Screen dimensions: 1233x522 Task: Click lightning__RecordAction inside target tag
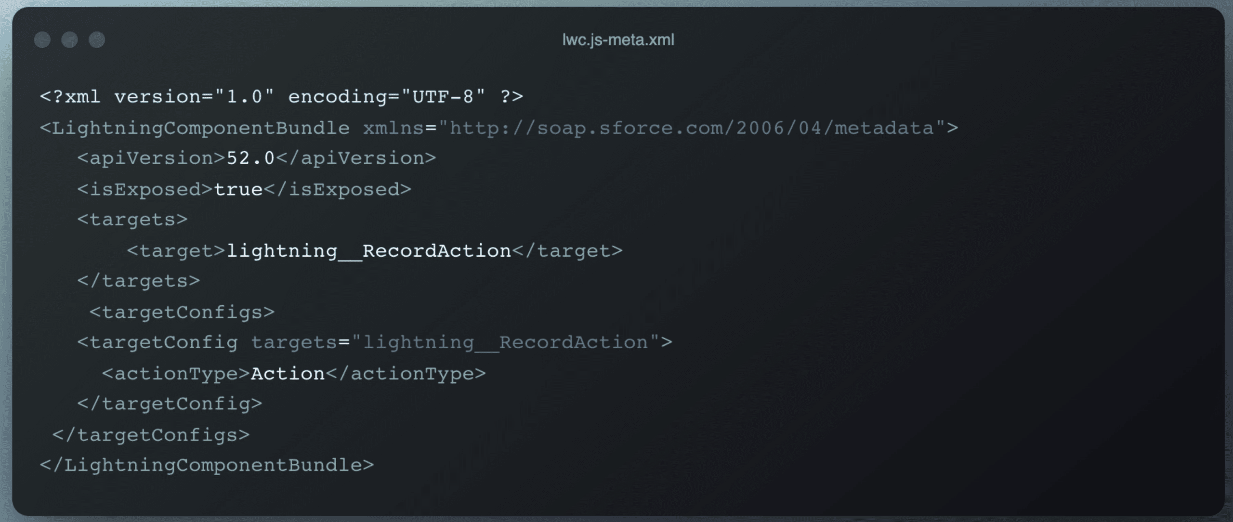(x=368, y=251)
